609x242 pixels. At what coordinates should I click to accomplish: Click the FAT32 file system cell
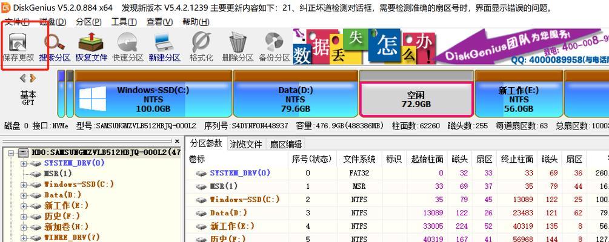click(359, 173)
